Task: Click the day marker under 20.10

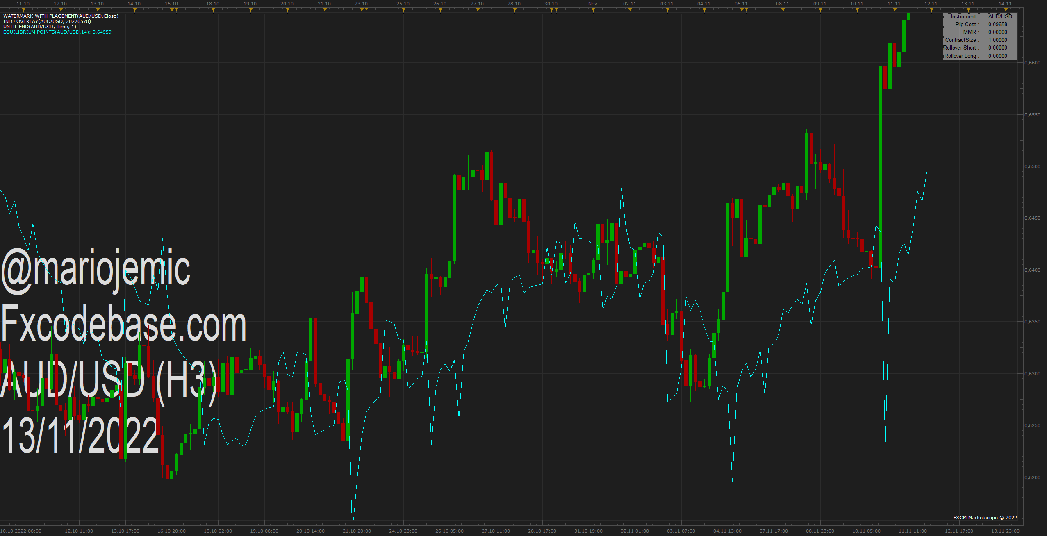Action: [x=287, y=10]
